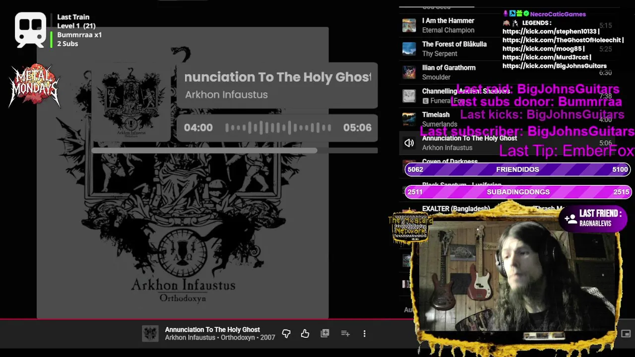Open the Timelash queue thumbnail
The image size is (635, 357).
point(409,119)
